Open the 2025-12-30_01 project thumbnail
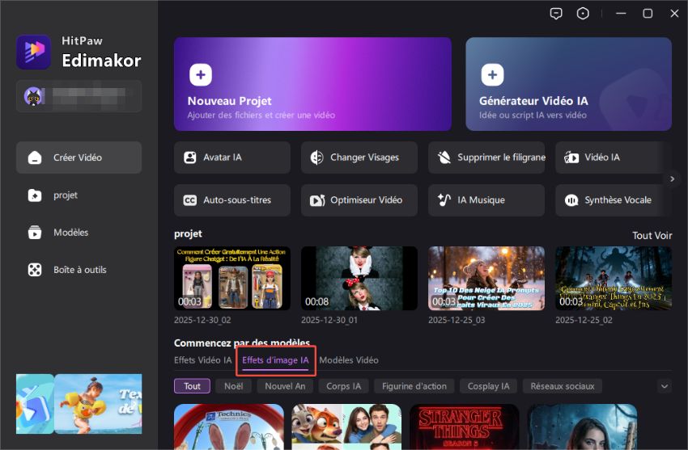The width and height of the screenshot is (688, 450). (359, 278)
